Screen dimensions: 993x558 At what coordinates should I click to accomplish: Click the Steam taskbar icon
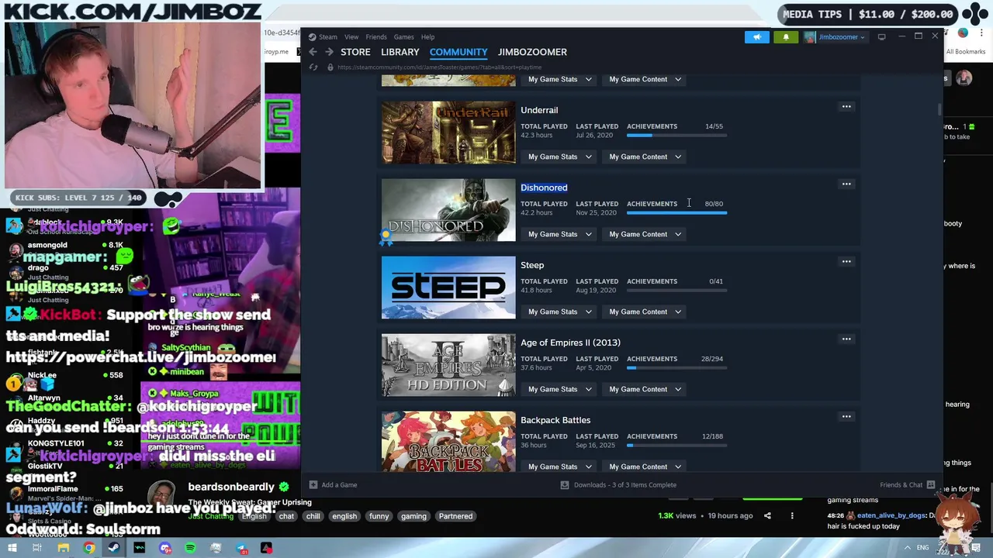(113, 548)
